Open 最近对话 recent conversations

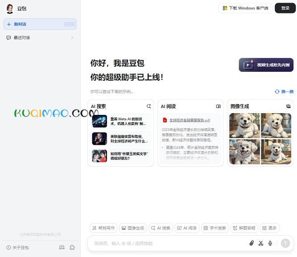click(x=40, y=37)
